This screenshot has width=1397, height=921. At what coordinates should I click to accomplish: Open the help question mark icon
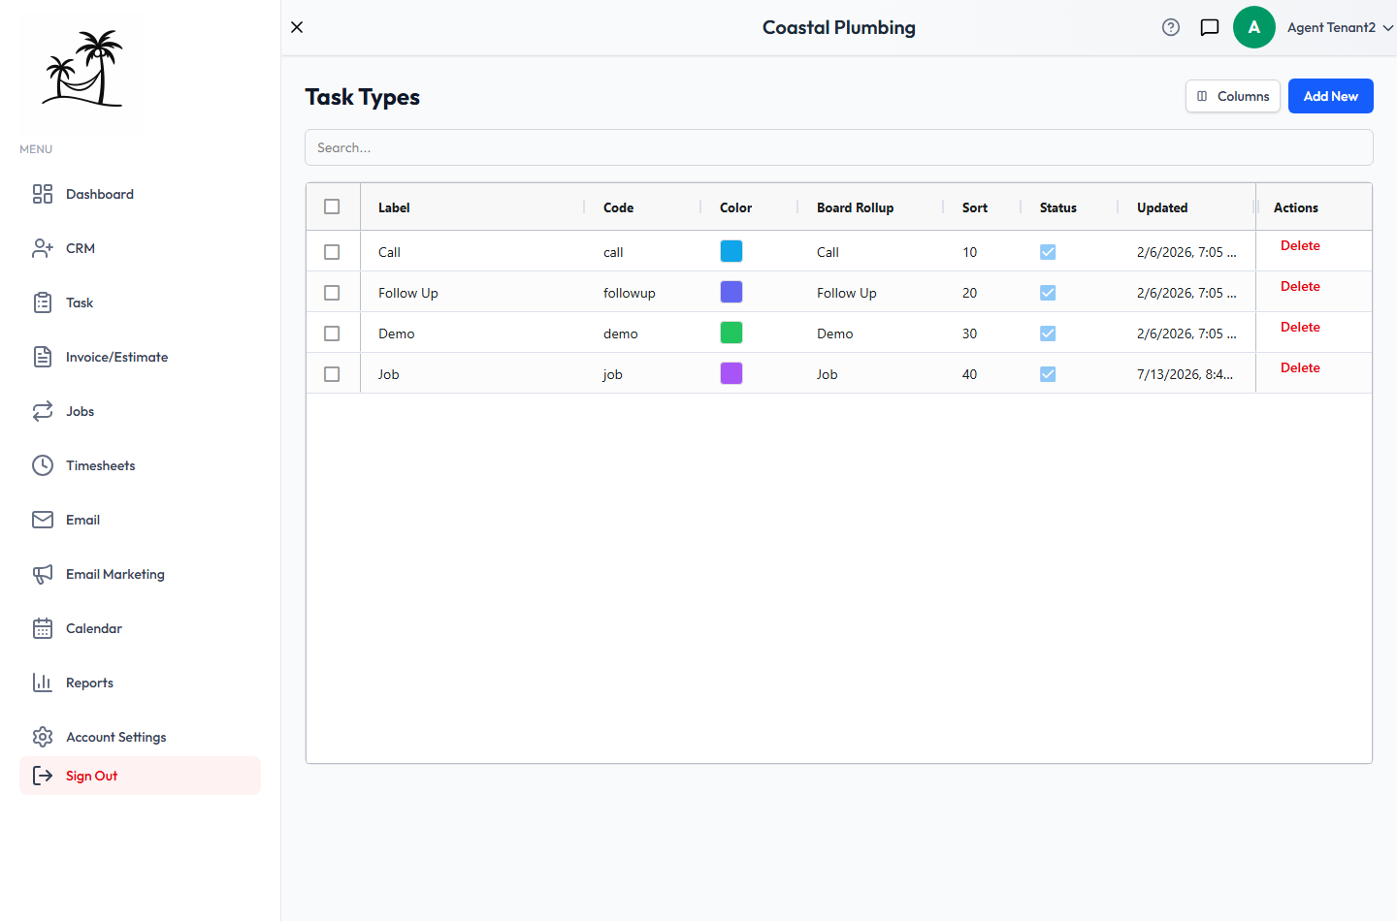click(x=1171, y=27)
